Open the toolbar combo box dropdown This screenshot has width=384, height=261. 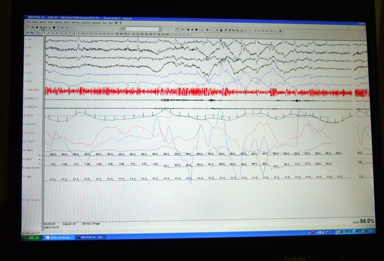click(x=159, y=29)
